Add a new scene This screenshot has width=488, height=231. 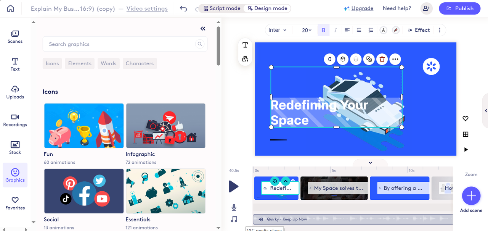pyautogui.click(x=471, y=196)
